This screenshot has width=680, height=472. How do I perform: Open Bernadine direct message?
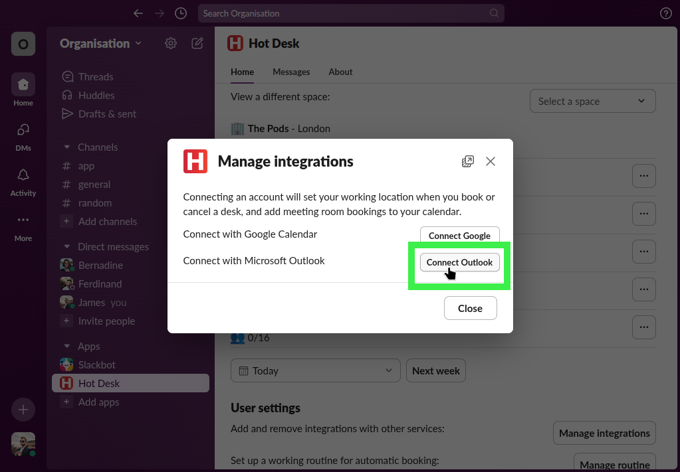(130, 265)
